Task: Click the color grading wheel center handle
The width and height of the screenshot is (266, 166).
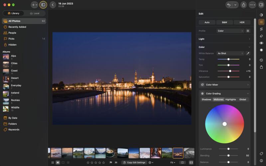Action: (224, 124)
